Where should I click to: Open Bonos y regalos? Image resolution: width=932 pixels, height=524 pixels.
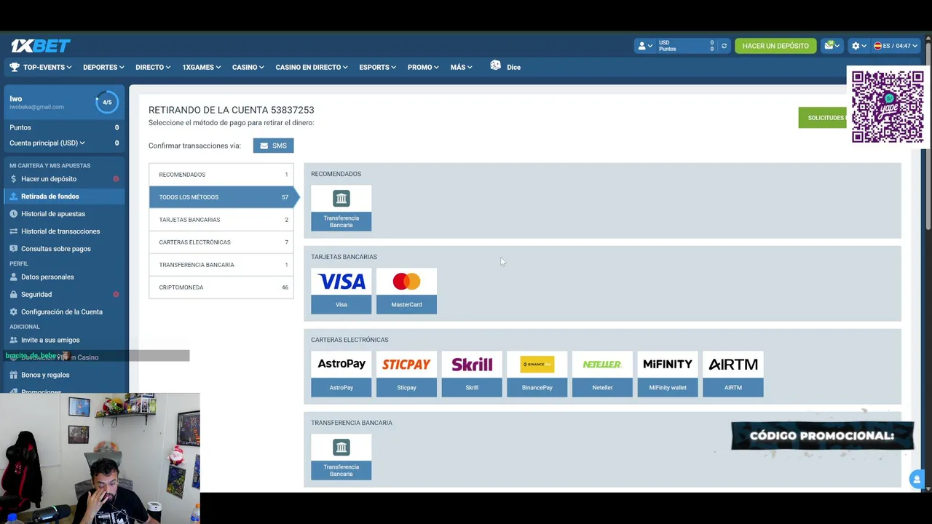(64, 376)
